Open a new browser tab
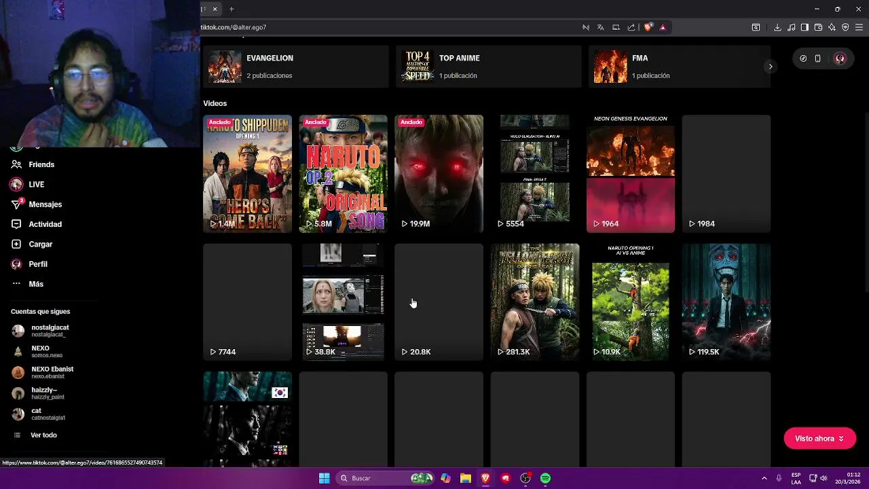Image resolution: width=869 pixels, height=489 pixels. 232,9
